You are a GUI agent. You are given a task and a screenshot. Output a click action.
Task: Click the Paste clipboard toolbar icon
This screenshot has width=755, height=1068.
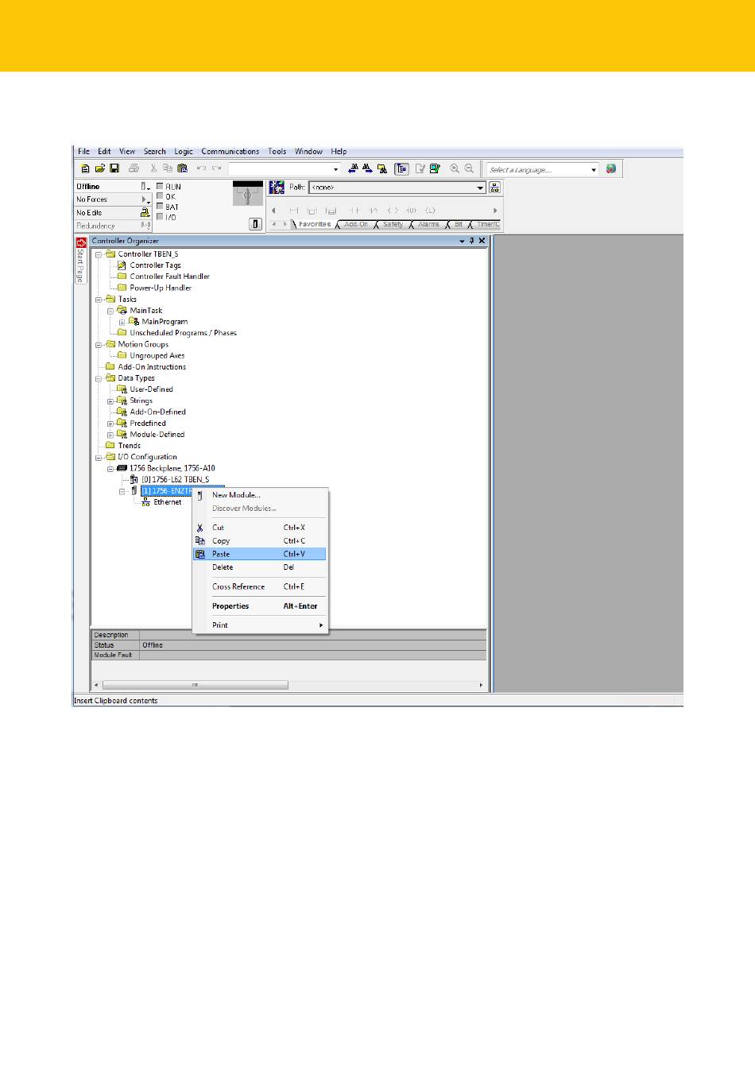pyautogui.click(x=182, y=168)
